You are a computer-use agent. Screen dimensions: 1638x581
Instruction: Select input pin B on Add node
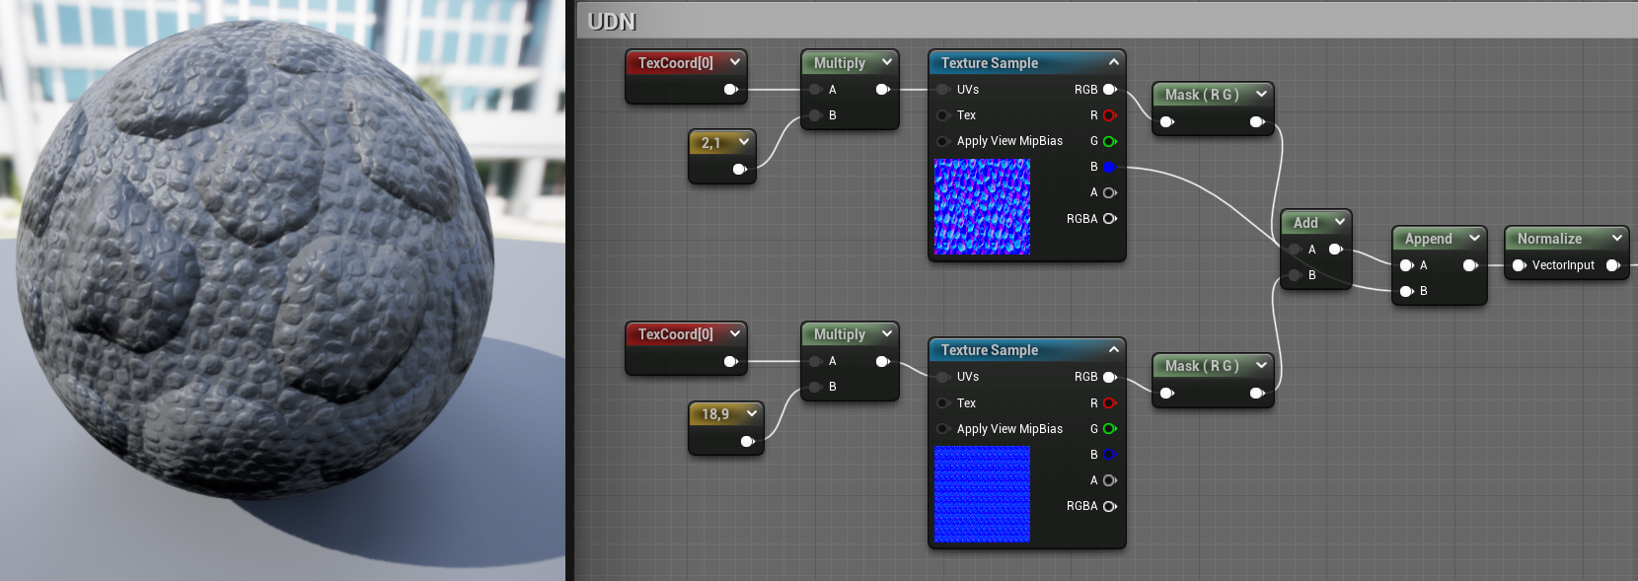click(1295, 275)
